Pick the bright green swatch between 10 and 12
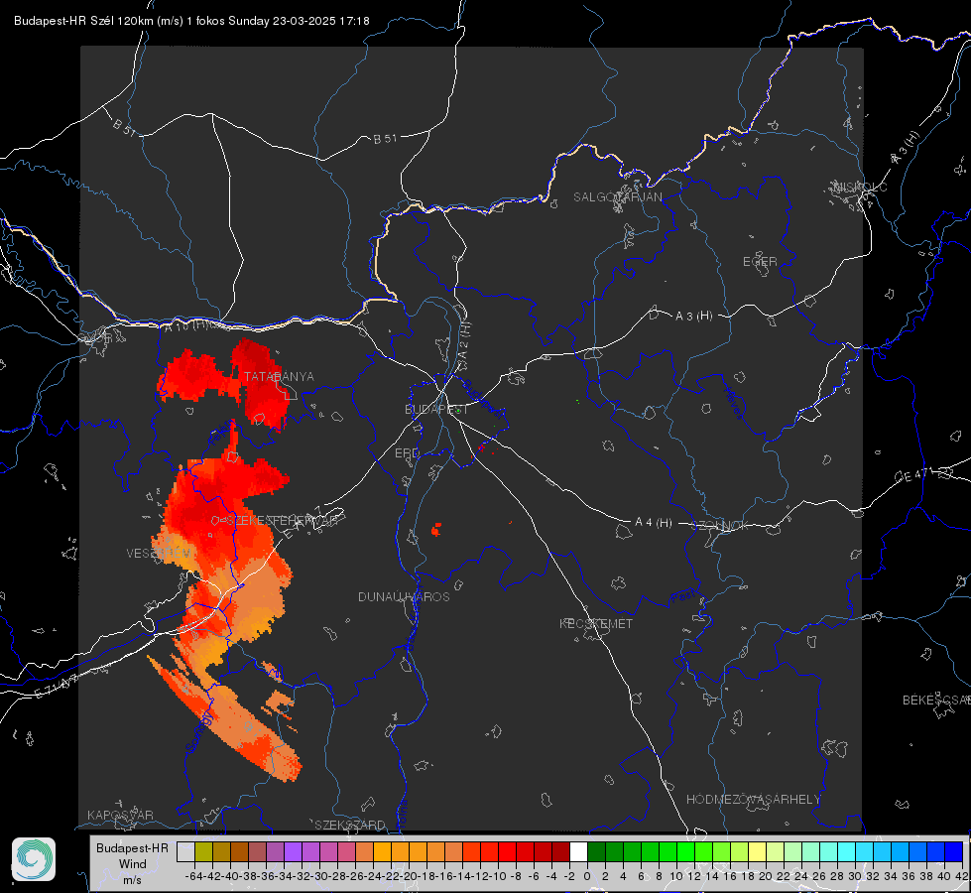 (685, 851)
